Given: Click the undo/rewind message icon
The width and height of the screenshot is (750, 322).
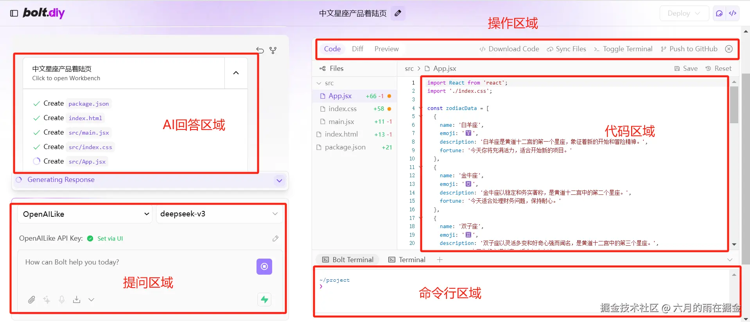Looking at the screenshot, I should tap(260, 50).
